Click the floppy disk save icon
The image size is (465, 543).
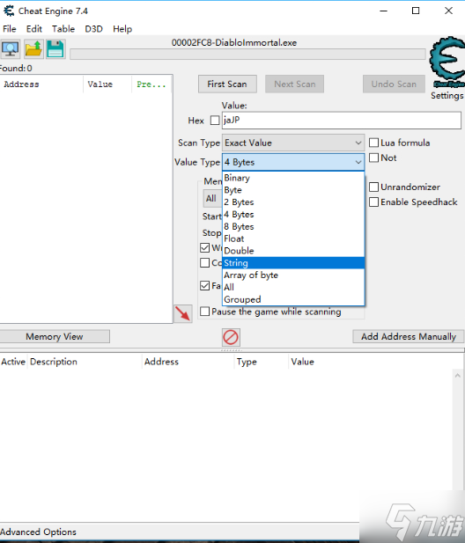click(x=55, y=48)
